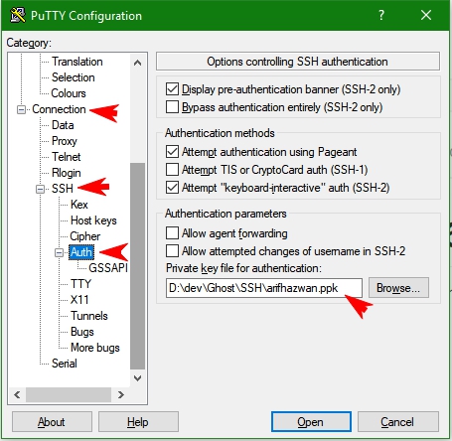Select Translation category
452x441 pixels.
(77, 62)
